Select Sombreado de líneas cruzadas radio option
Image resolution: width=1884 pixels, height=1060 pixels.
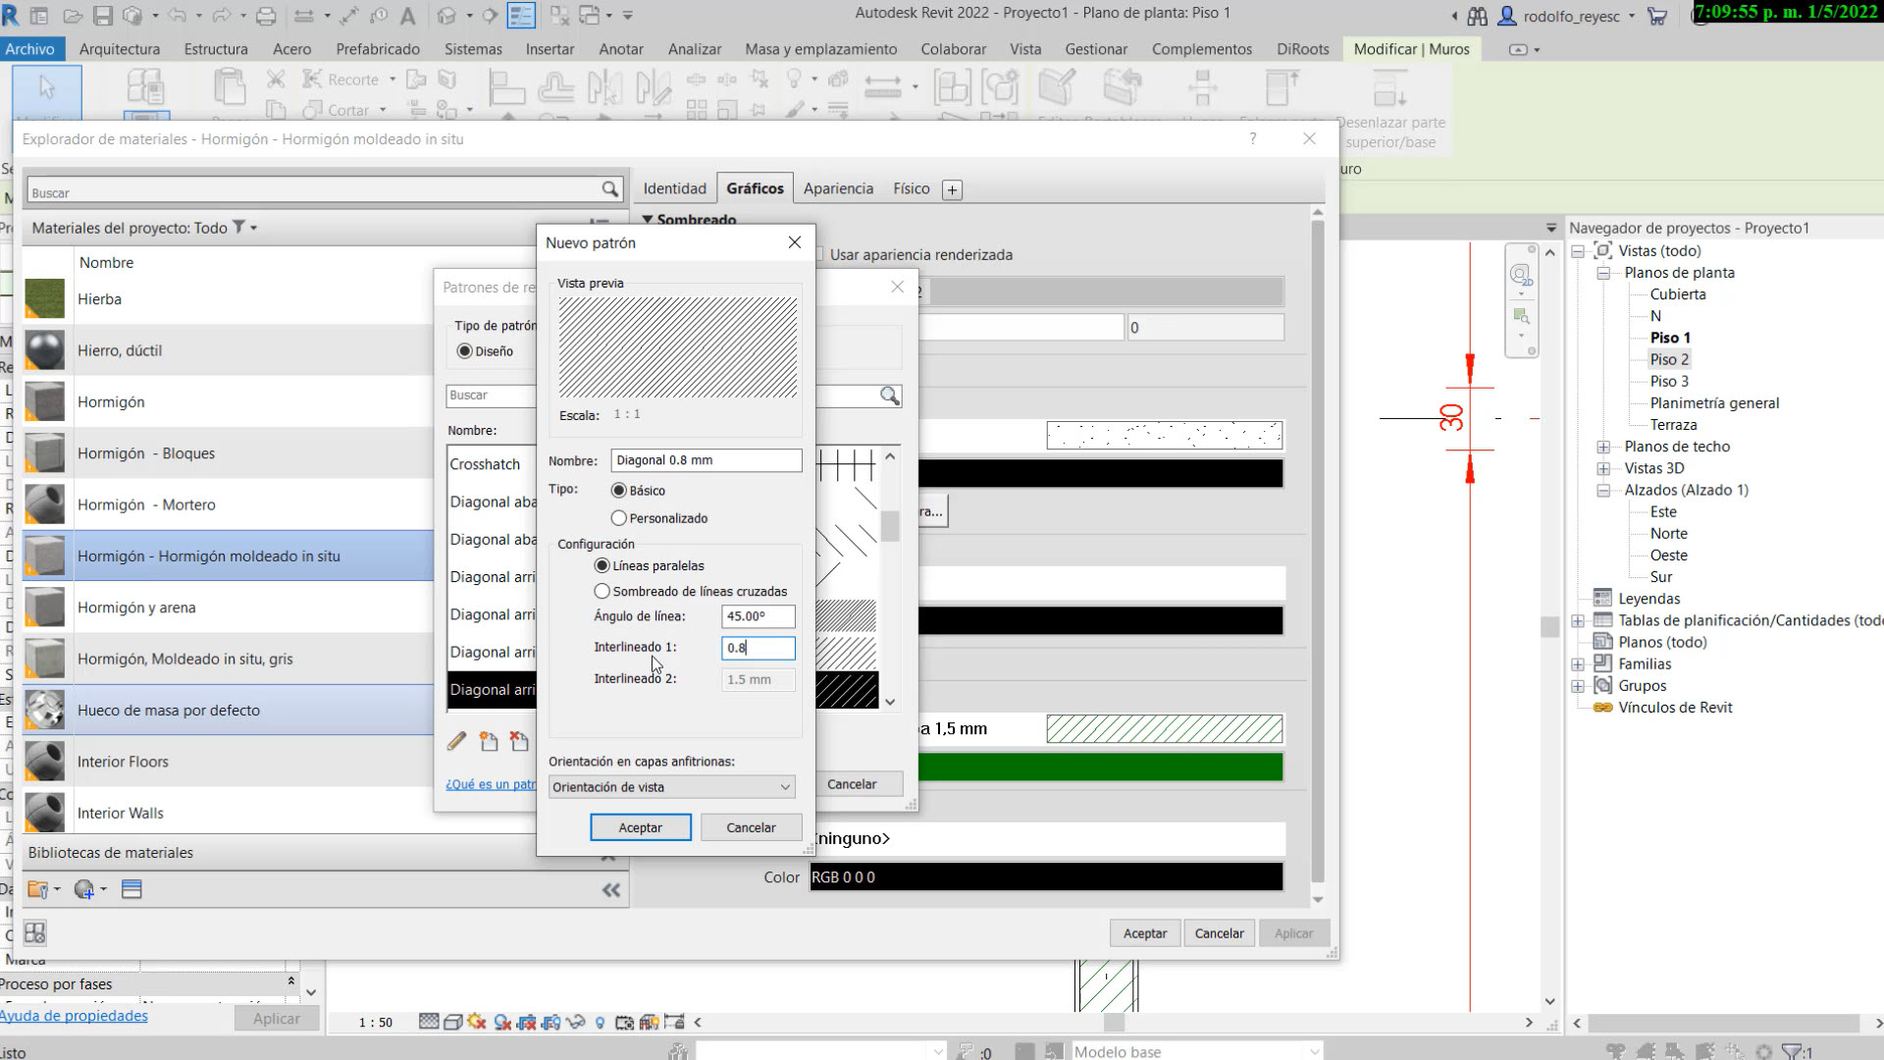[x=602, y=592]
